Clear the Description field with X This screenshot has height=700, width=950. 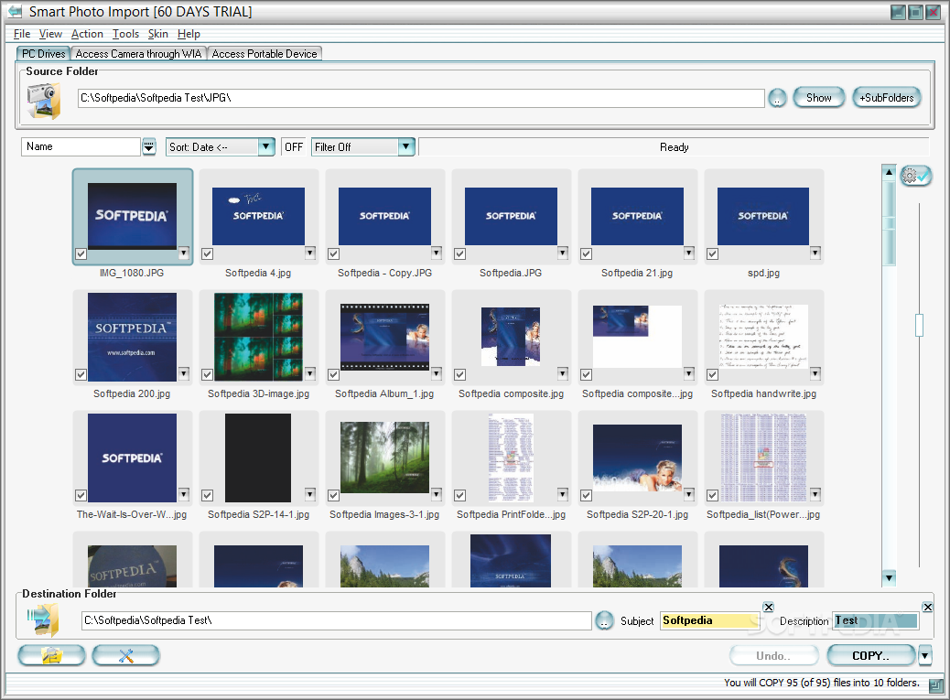tap(928, 607)
